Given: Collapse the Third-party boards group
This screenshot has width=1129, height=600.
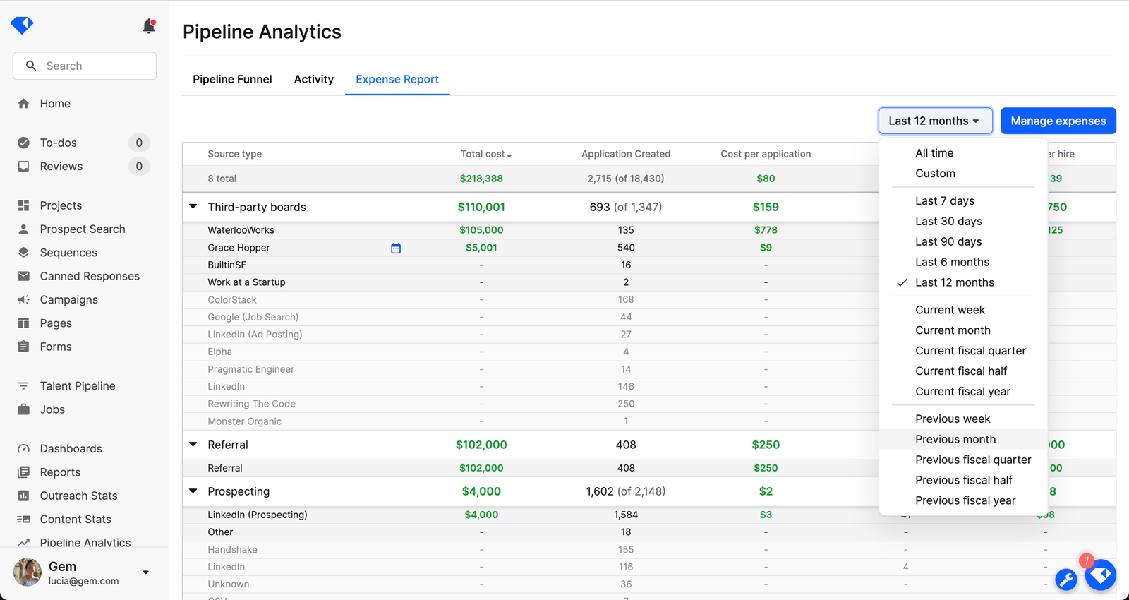Looking at the screenshot, I should (x=193, y=207).
